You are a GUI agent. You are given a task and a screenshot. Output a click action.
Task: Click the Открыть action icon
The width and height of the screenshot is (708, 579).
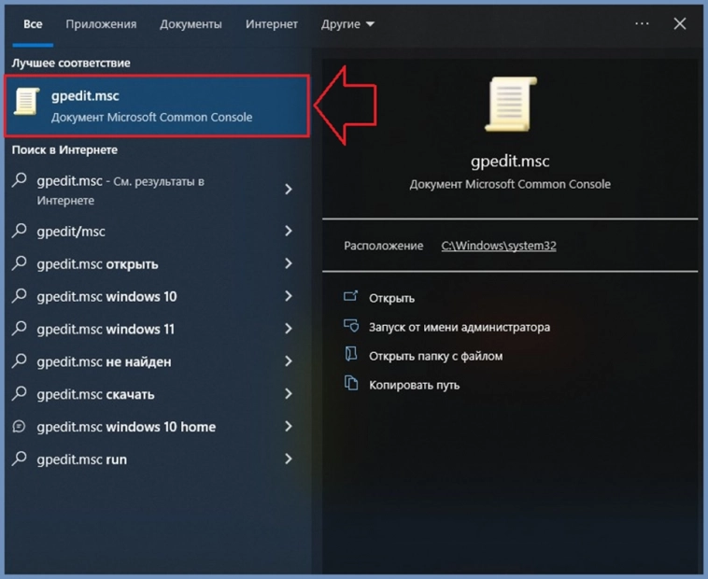click(x=351, y=296)
